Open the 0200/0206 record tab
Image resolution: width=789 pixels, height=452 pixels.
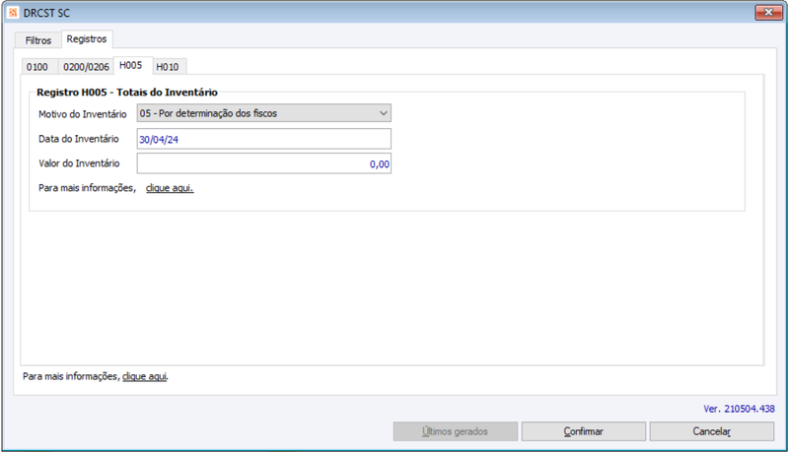(86, 67)
